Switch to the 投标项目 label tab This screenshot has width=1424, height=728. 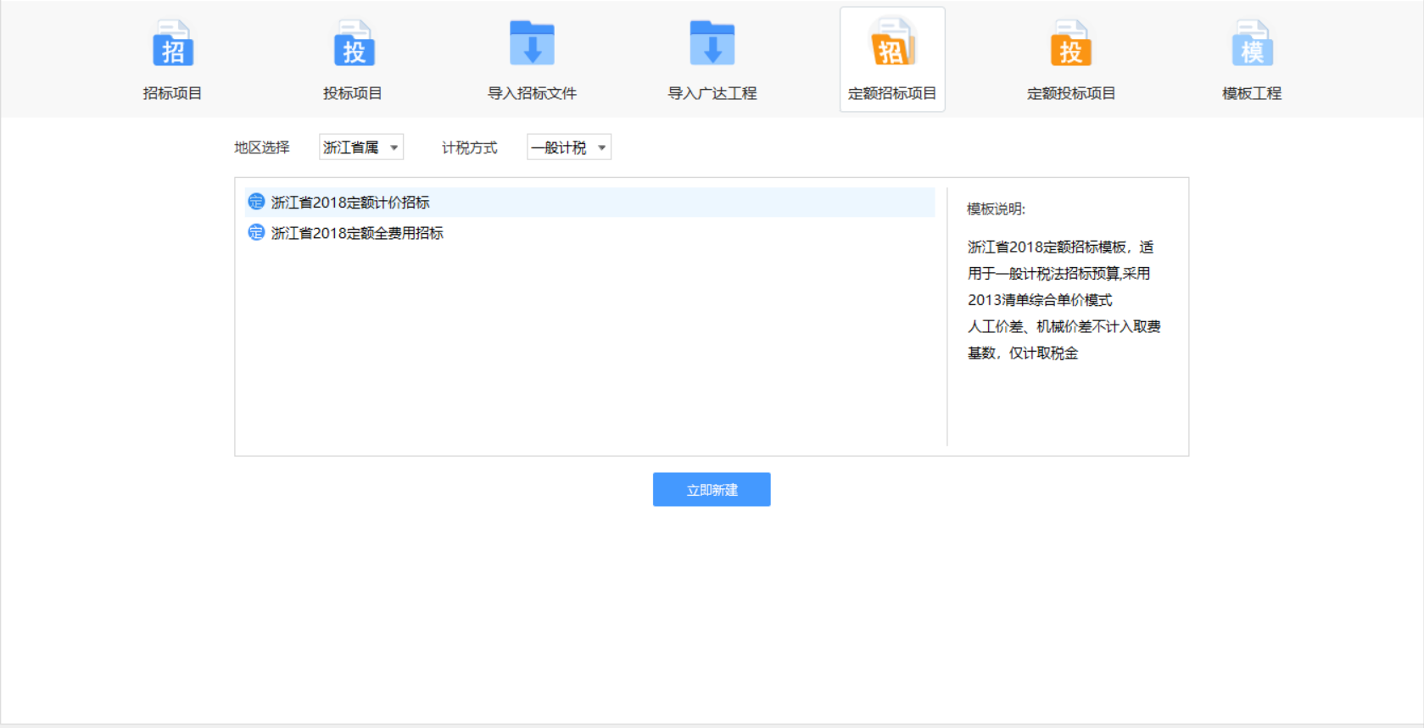click(x=353, y=93)
